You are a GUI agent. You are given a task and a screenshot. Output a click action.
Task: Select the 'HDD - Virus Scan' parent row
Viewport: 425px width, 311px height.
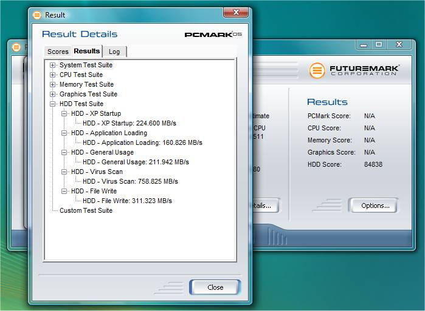[x=97, y=172]
